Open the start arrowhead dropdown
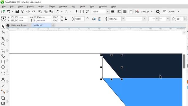This screenshot has height=106, width=188. pyautogui.click(x=157, y=19)
